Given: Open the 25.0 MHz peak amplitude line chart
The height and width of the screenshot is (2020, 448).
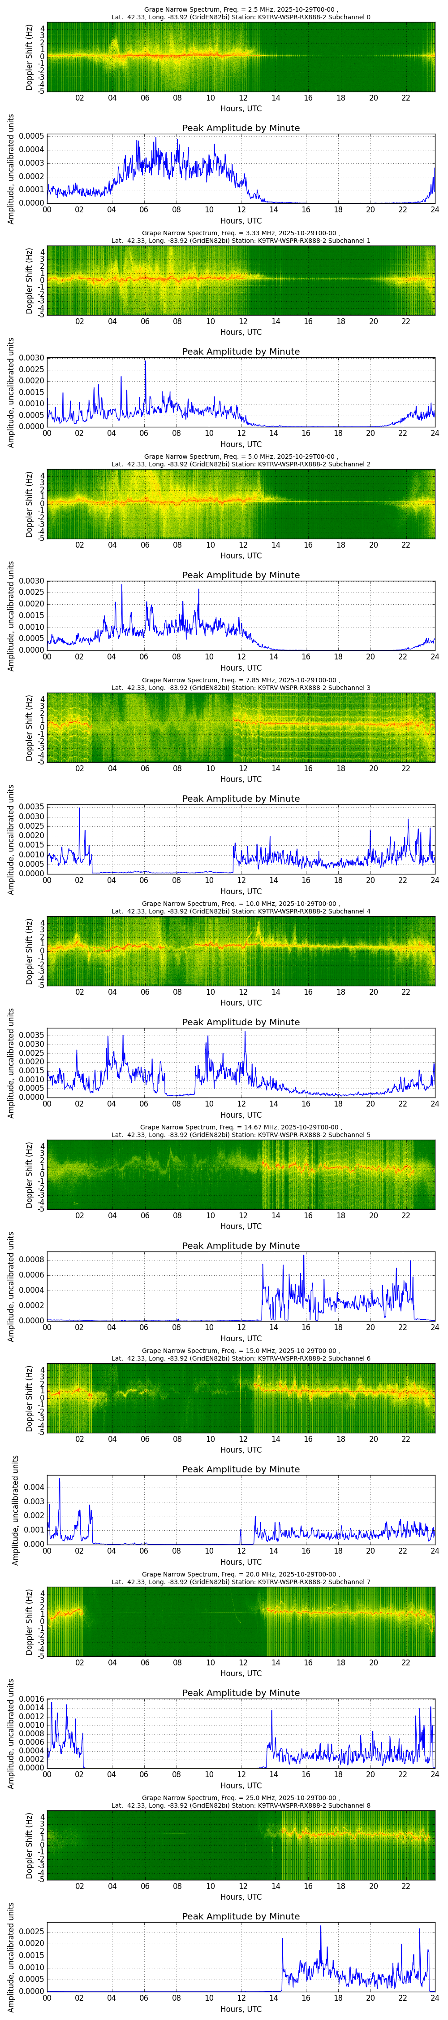Looking at the screenshot, I should [x=241, y=1957].
